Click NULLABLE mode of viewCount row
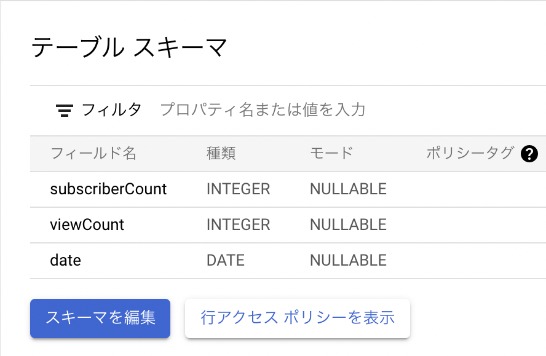The height and width of the screenshot is (356, 546). click(x=348, y=224)
